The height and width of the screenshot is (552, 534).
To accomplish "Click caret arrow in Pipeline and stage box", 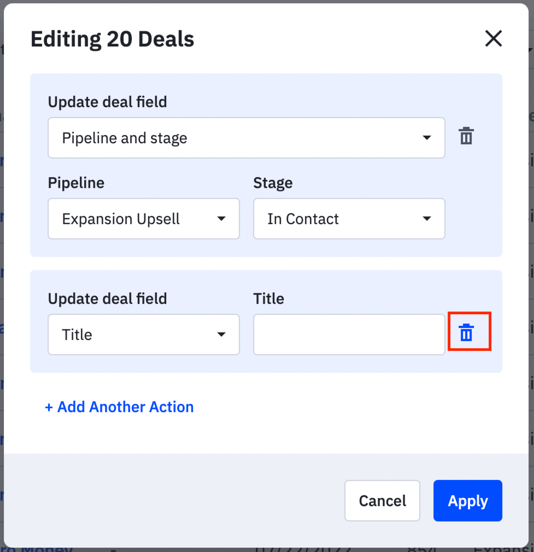I will click(427, 138).
